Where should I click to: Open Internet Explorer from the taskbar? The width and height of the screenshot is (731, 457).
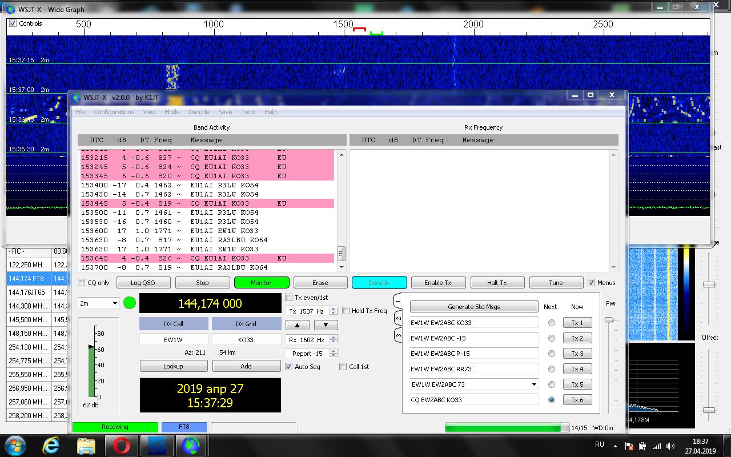51,444
